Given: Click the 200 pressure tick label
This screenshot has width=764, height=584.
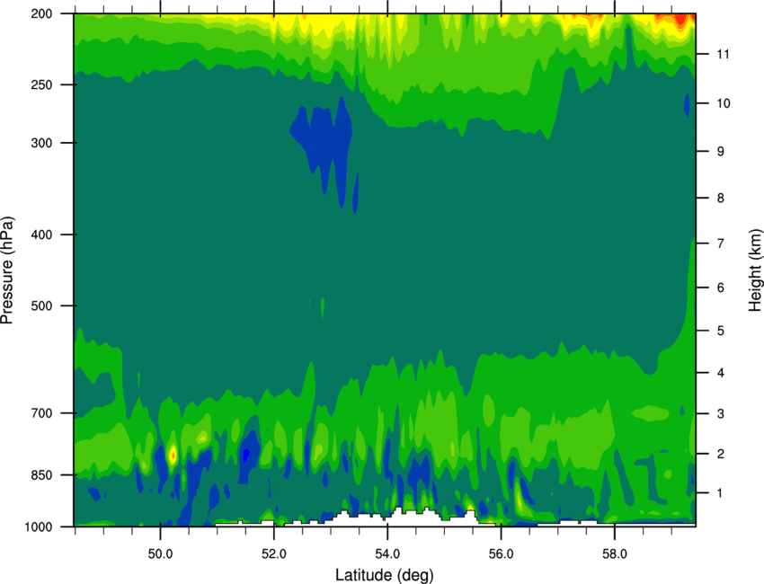Looking at the screenshot, I should click(41, 13).
